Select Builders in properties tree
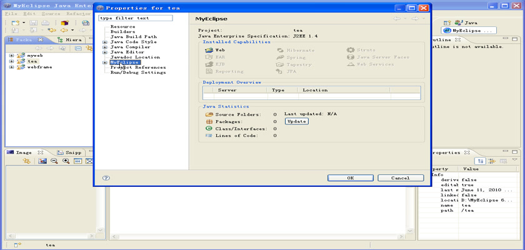The image size is (525, 250). 123,32
